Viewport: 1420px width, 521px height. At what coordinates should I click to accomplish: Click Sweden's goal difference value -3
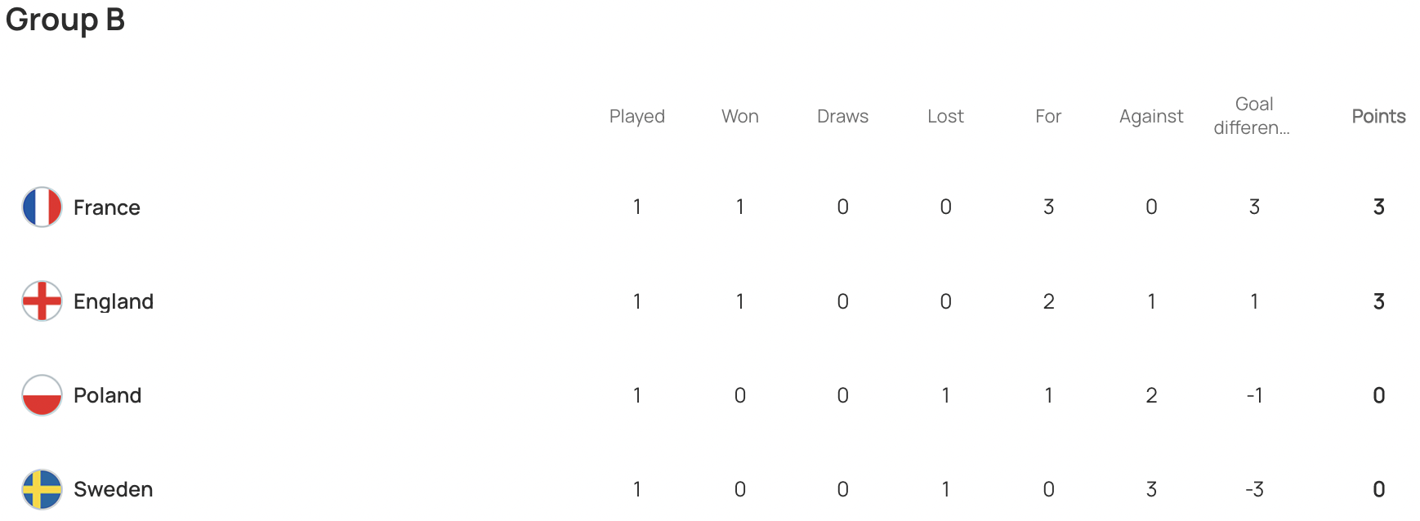[x=1254, y=489]
